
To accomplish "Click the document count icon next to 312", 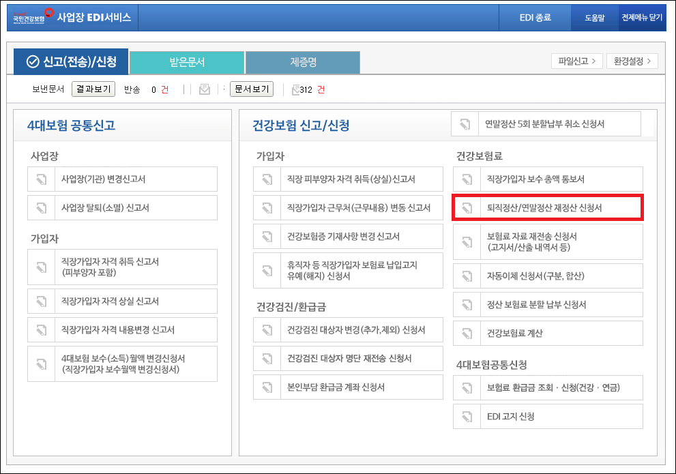I will pyautogui.click(x=296, y=89).
